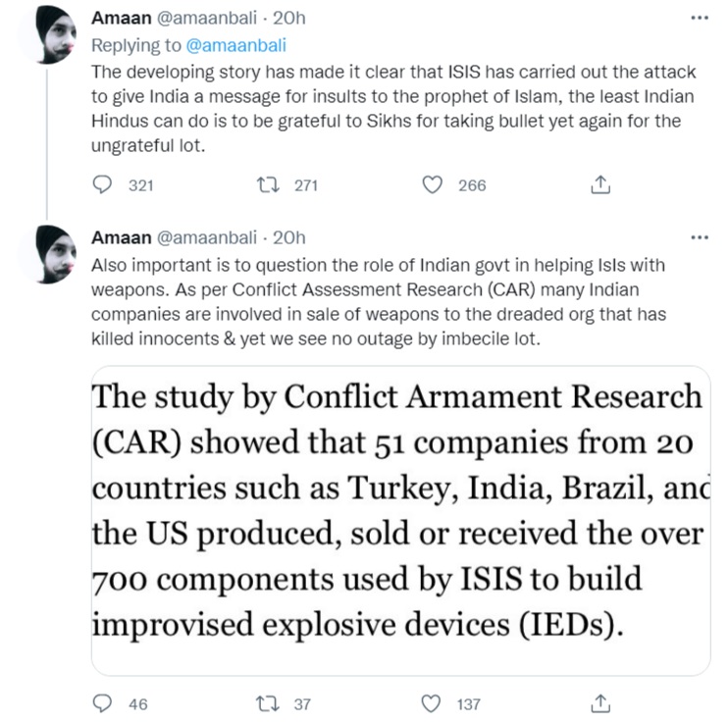Reply to the first tweet about ISIS
Viewport: 728px width, 723px height.
click(x=102, y=184)
